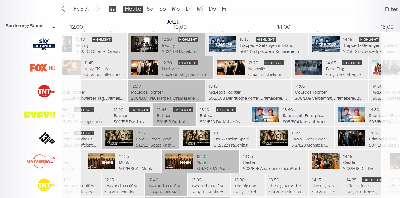The height and width of the screenshot is (198, 400).
Task: Click the Fr, 5.7. date label
Action: click(x=81, y=9)
